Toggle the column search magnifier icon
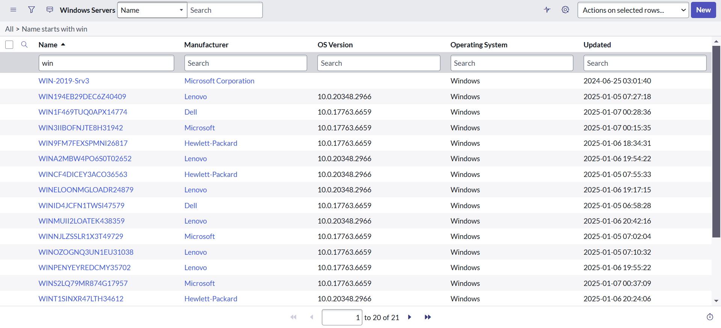This screenshot has height=328, width=721. coord(24,45)
